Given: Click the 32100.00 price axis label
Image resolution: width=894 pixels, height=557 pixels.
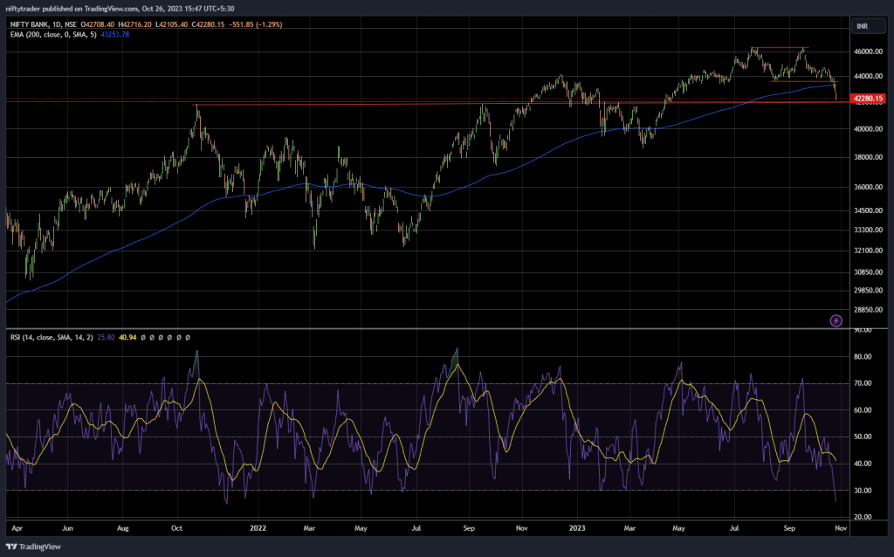Looking at the screenshot, I should pos(868,251).
